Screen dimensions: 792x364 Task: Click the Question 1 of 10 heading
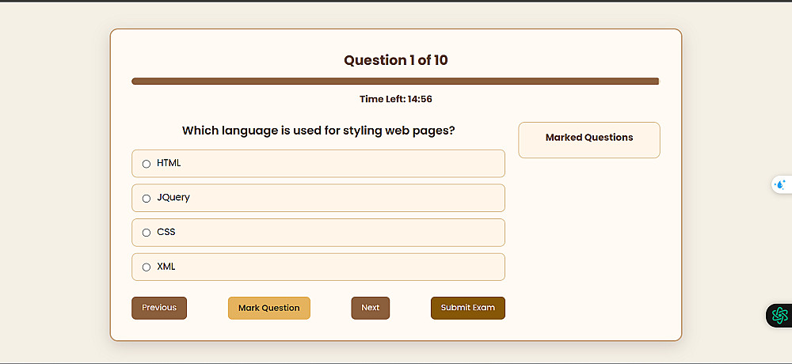click(396, 60)
